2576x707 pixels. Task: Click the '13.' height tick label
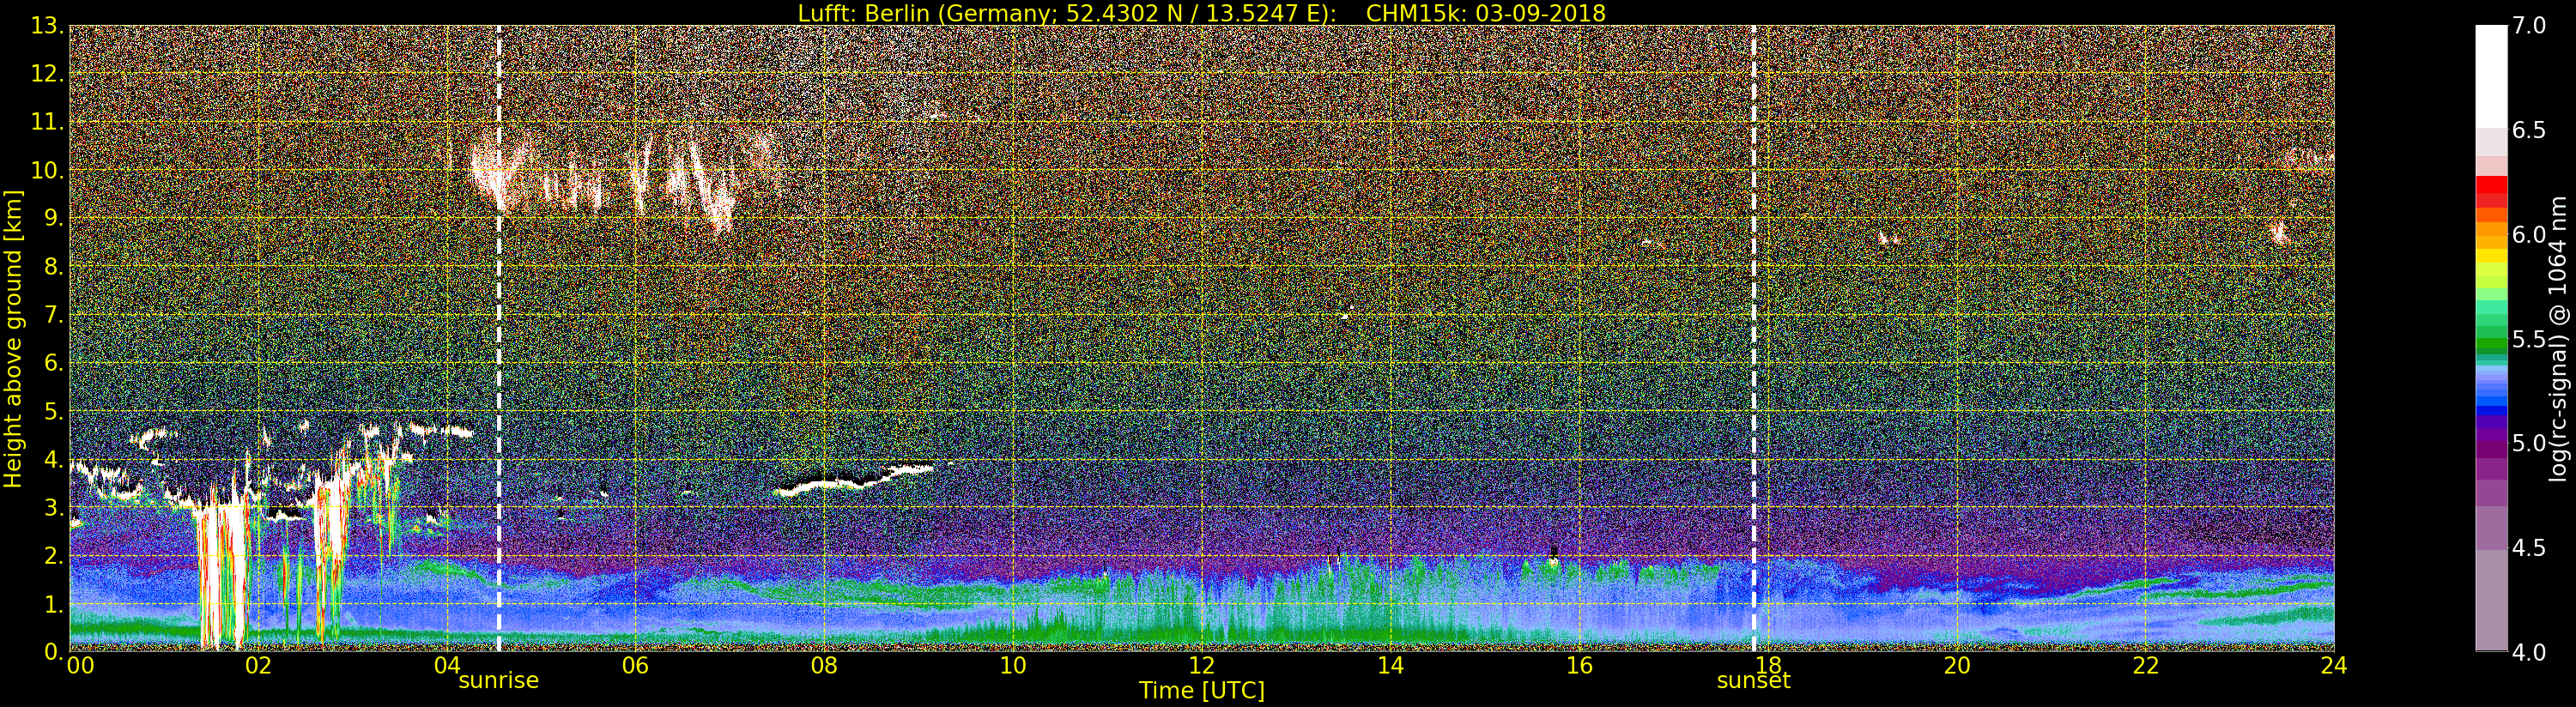pos(47,26)
